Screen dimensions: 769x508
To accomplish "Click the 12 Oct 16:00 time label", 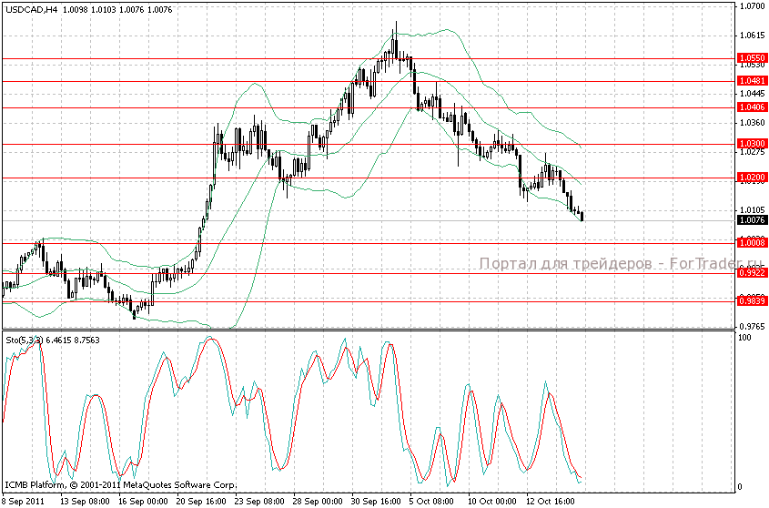I will click(x=551, y=502).
